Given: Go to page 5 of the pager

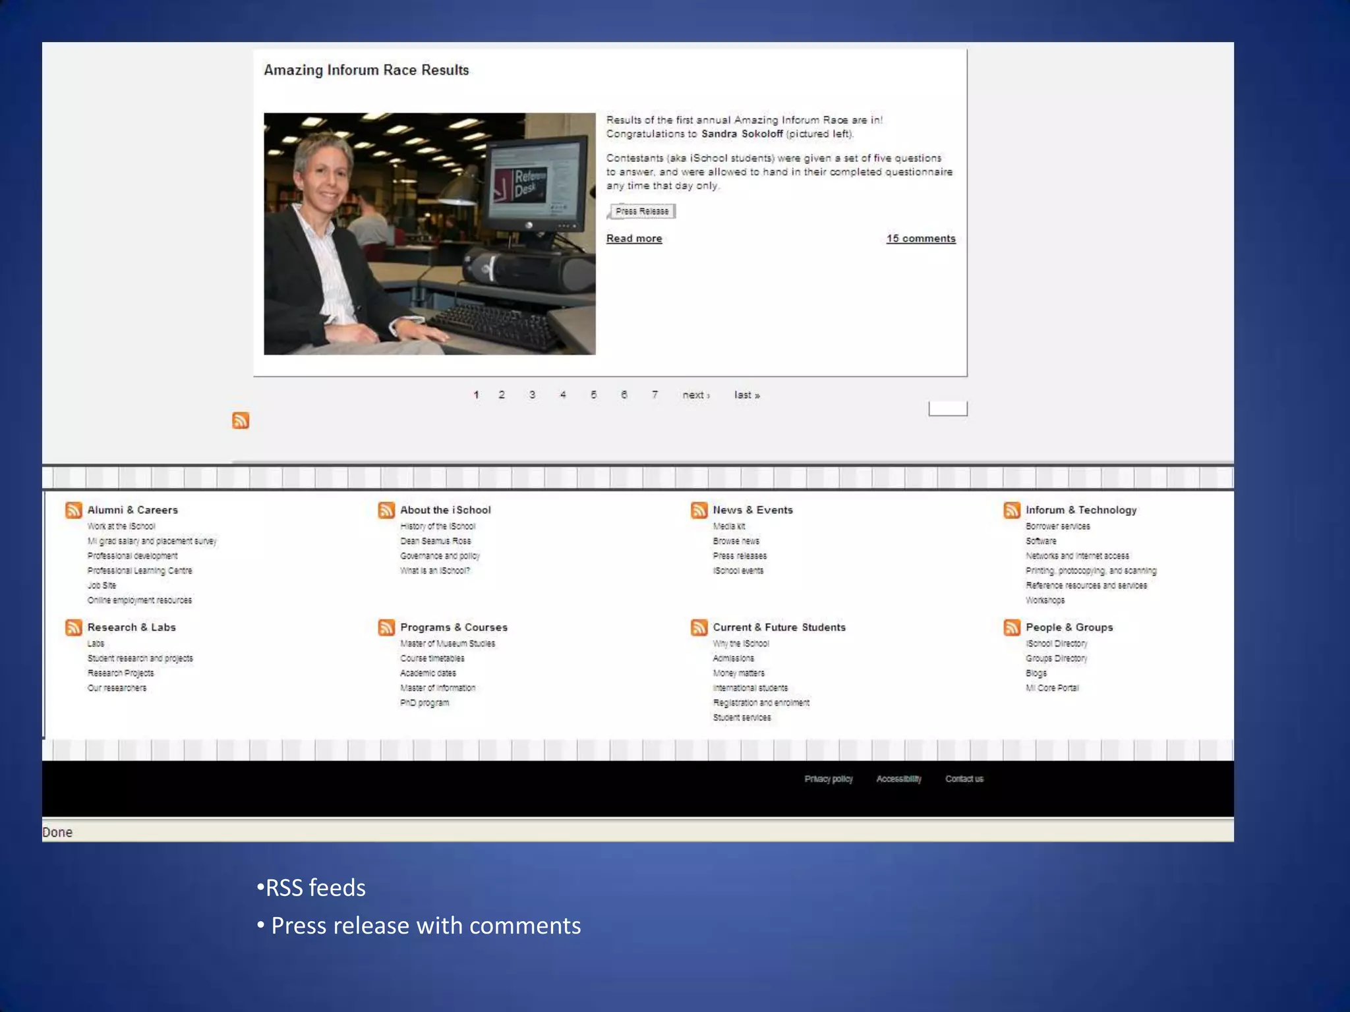Looking at the screenshot, I should click(x=593, y=395).
